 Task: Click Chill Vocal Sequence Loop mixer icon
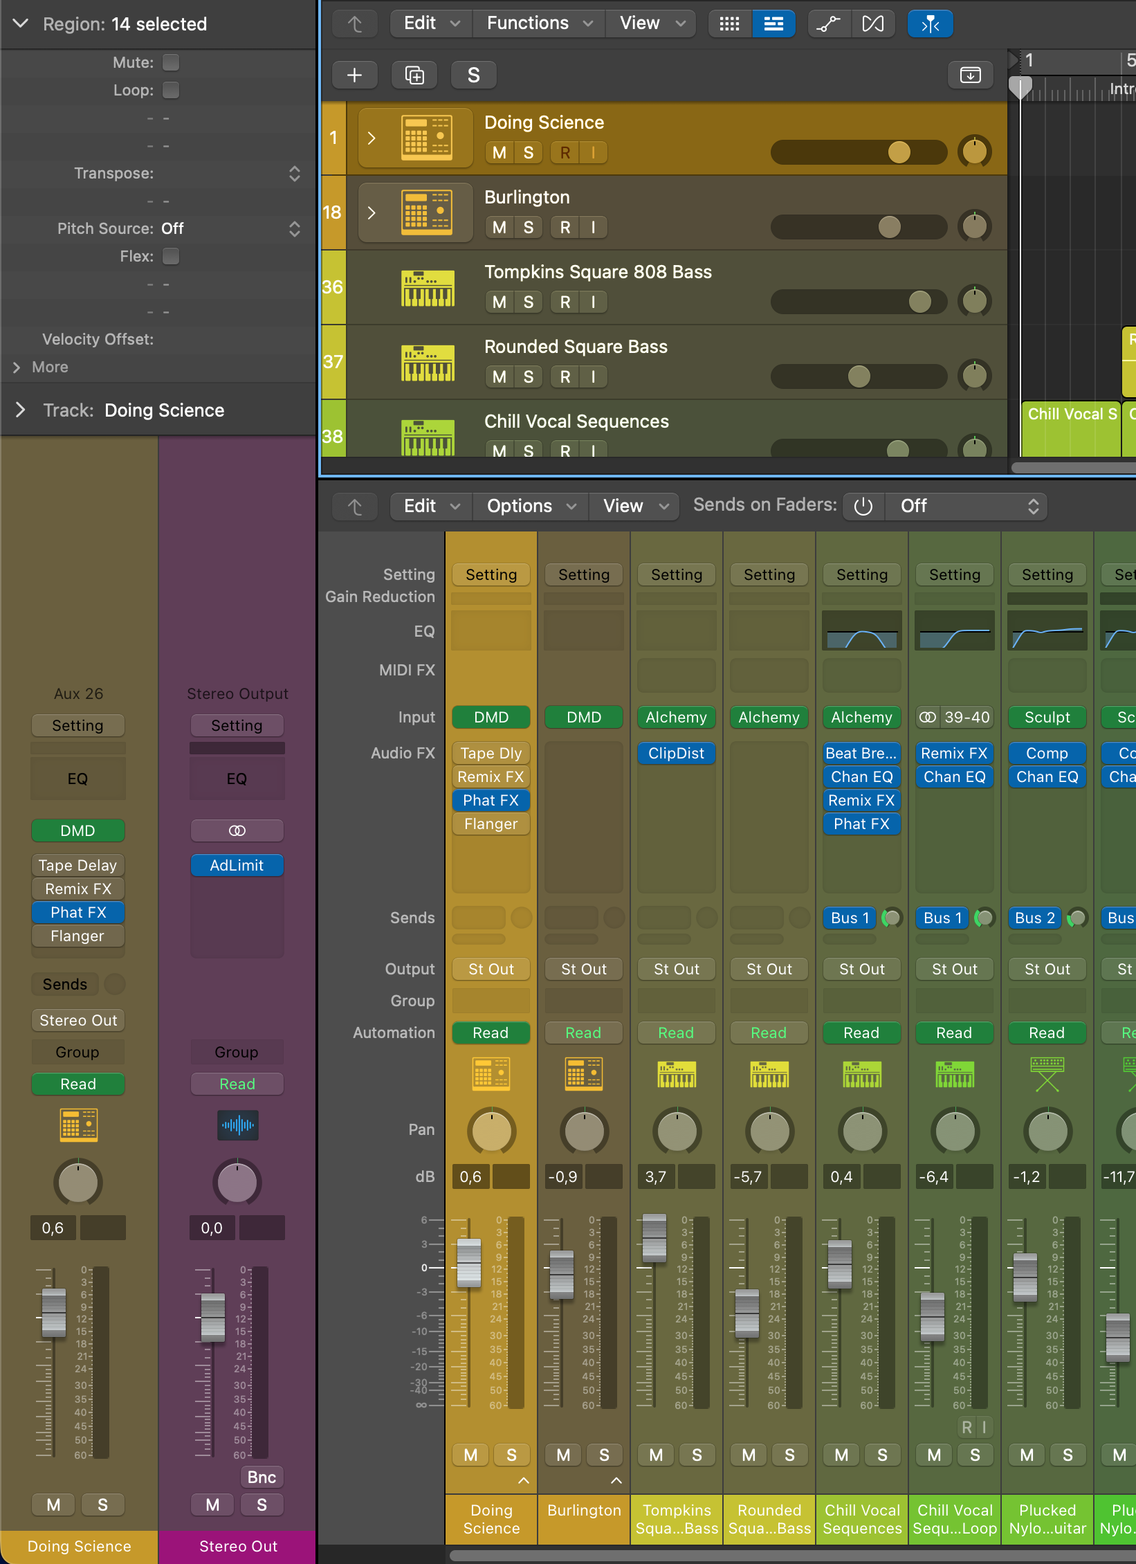(x=955, y=1074)
